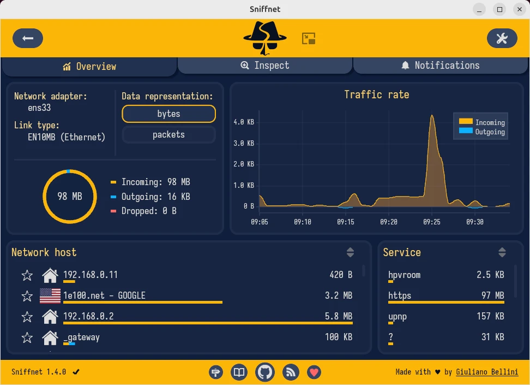The height and width of the screenshot is (385, 530).
Task: Switch to the Inspect tab
Action: [264, 66]
